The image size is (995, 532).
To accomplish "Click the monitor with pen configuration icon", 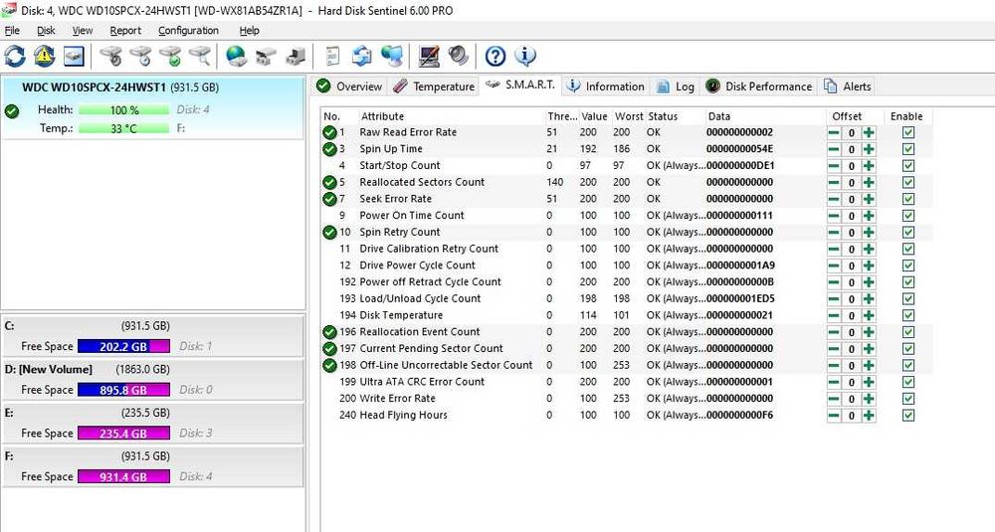I will pyautogui.click(x=430, y=56).
